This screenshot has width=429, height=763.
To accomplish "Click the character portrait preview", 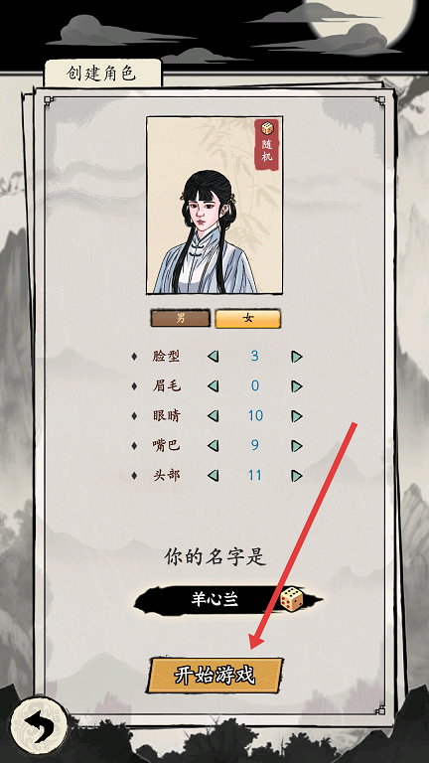I will 214,205.
